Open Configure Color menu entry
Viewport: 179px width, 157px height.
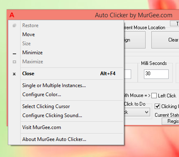point(66,95)
